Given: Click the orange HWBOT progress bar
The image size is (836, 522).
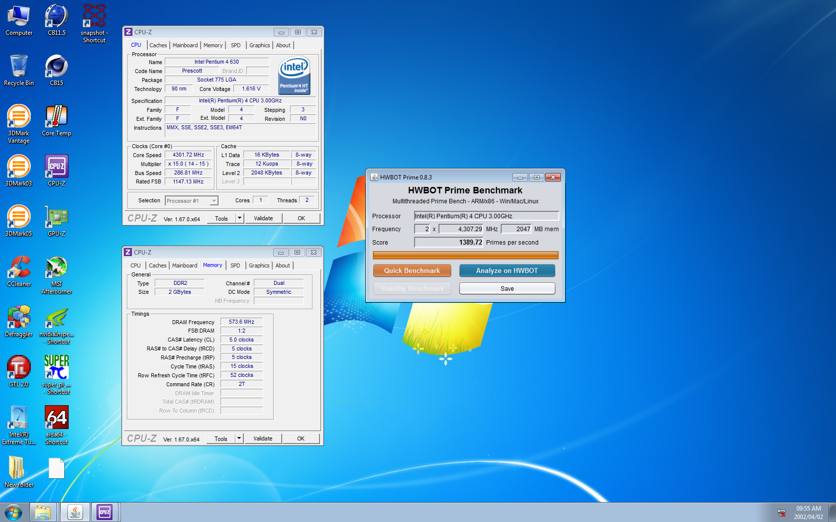Looking at the screenshot, I should 466,256.
